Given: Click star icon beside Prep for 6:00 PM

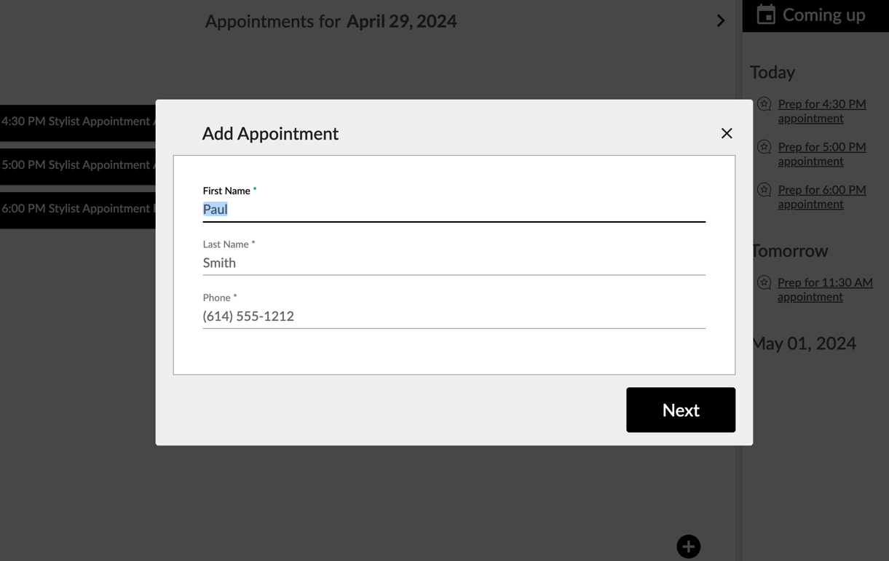Looking at the screenshot, I should [x=764, y=190].
